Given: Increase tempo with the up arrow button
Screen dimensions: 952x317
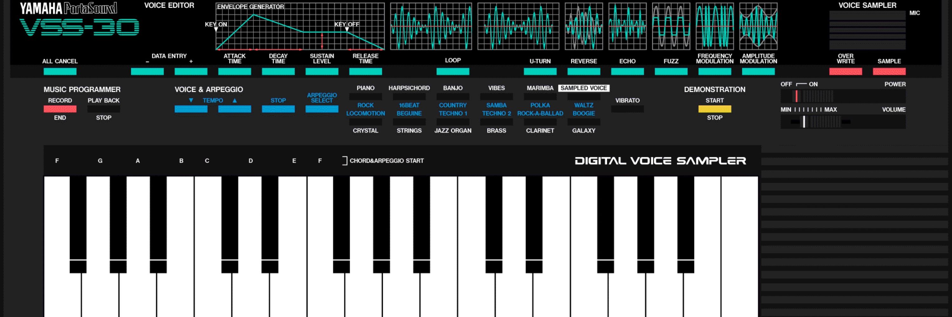Looking at the screenshot, I should pos(234,109).
